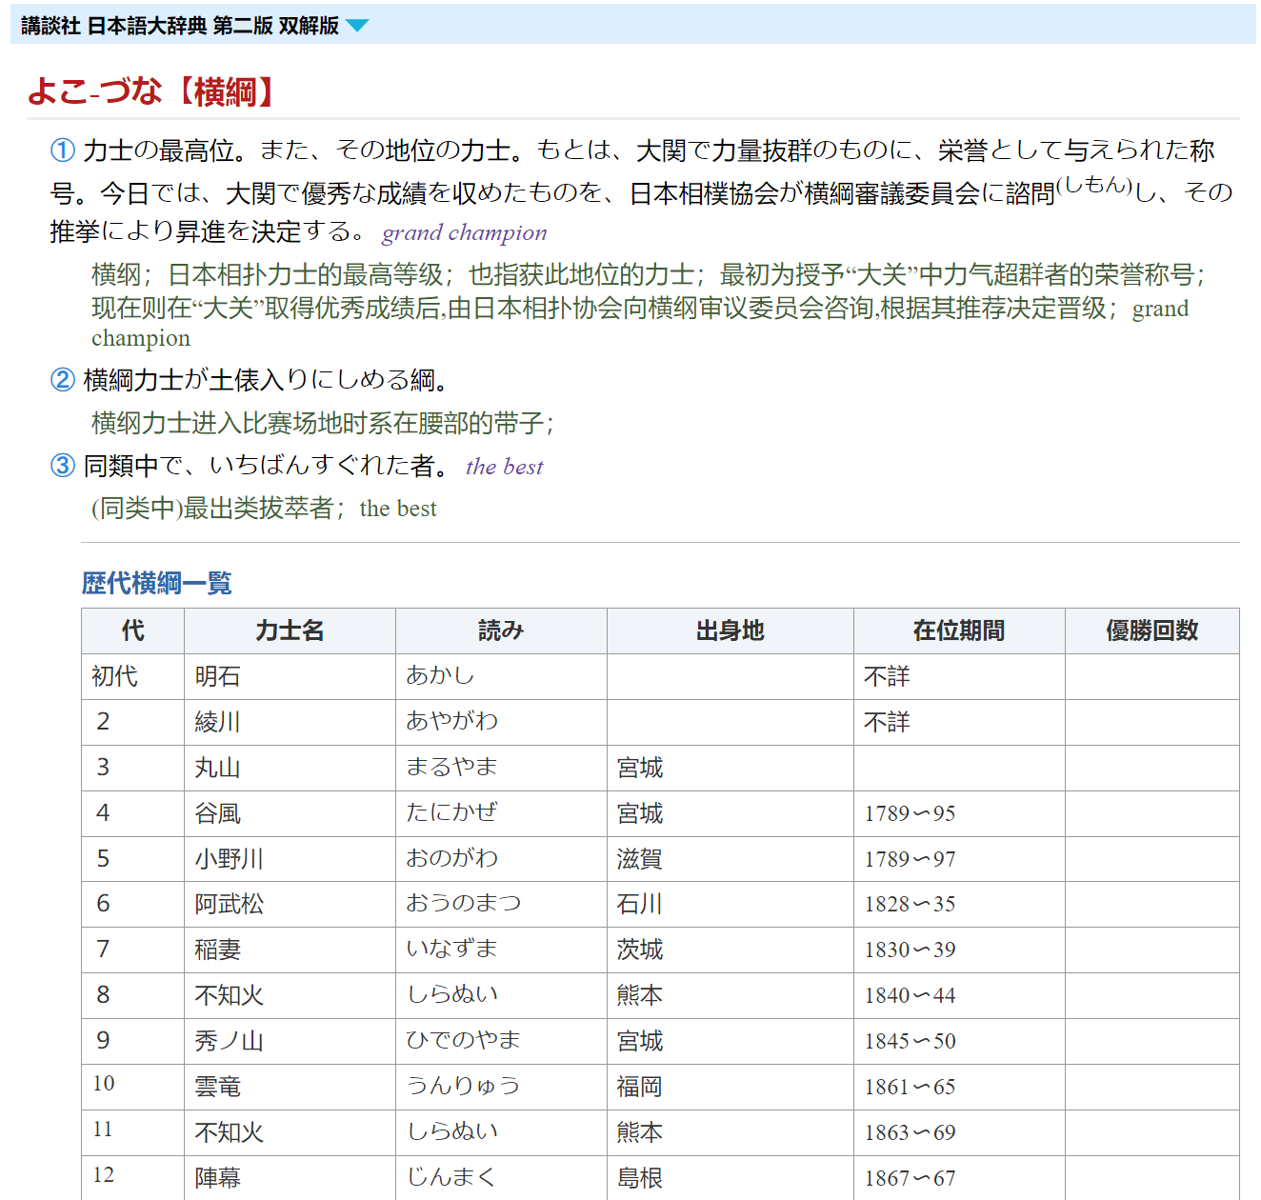Select the うんりゅう reading cell

(501, 1087)
